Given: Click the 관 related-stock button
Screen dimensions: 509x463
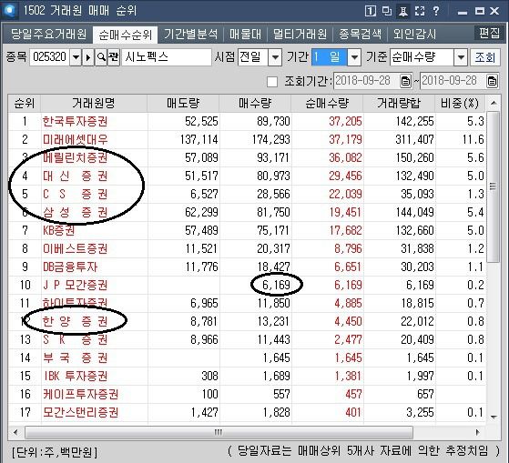Looking at the screenshot, I should click(114, 57).
